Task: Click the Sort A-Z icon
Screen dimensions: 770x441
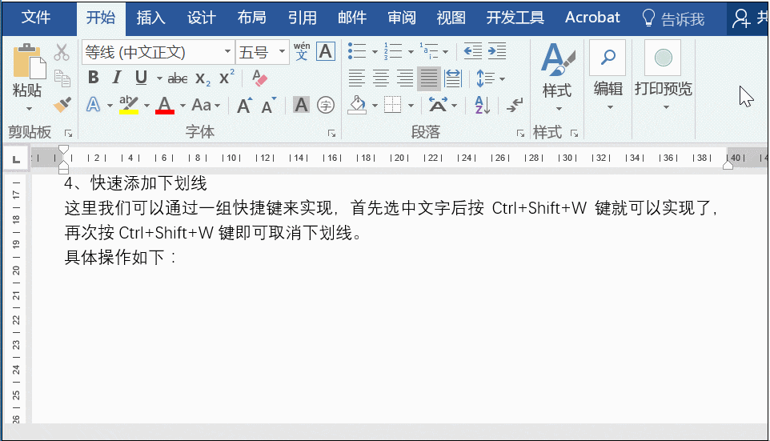Action: (482, 105)
